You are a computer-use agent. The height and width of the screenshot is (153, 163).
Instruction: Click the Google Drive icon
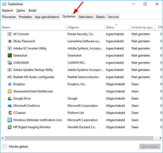[10, 99]
